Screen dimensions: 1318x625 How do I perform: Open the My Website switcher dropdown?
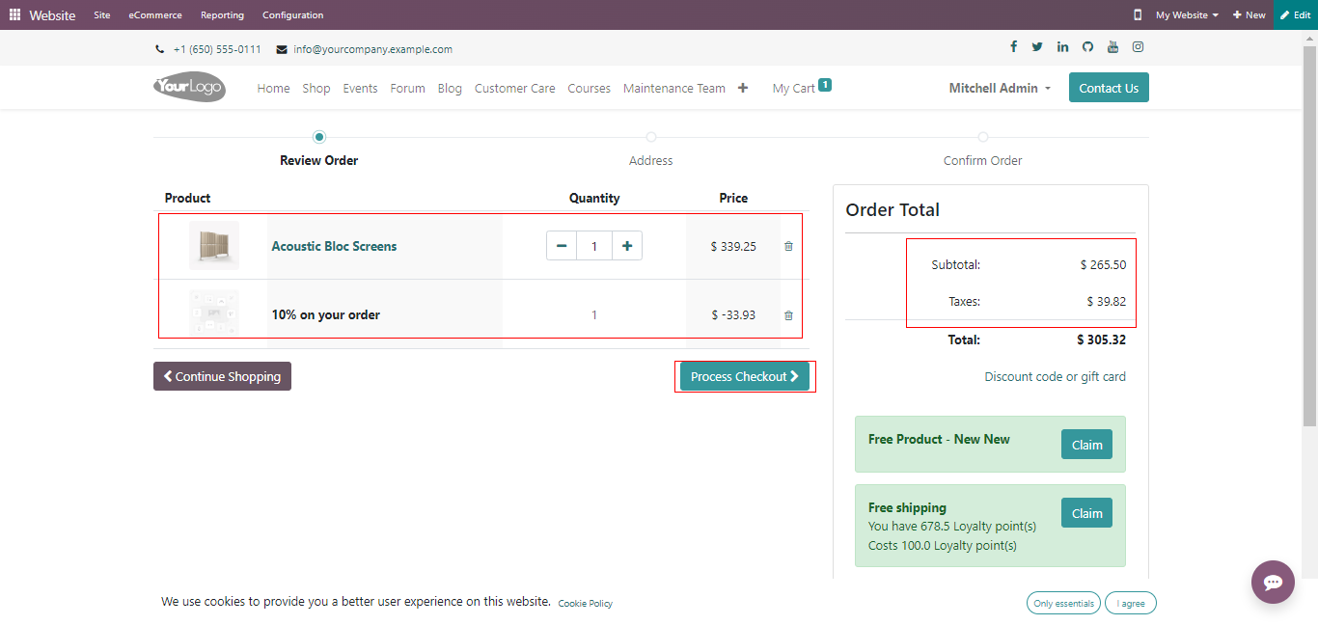click(1187, 15)
